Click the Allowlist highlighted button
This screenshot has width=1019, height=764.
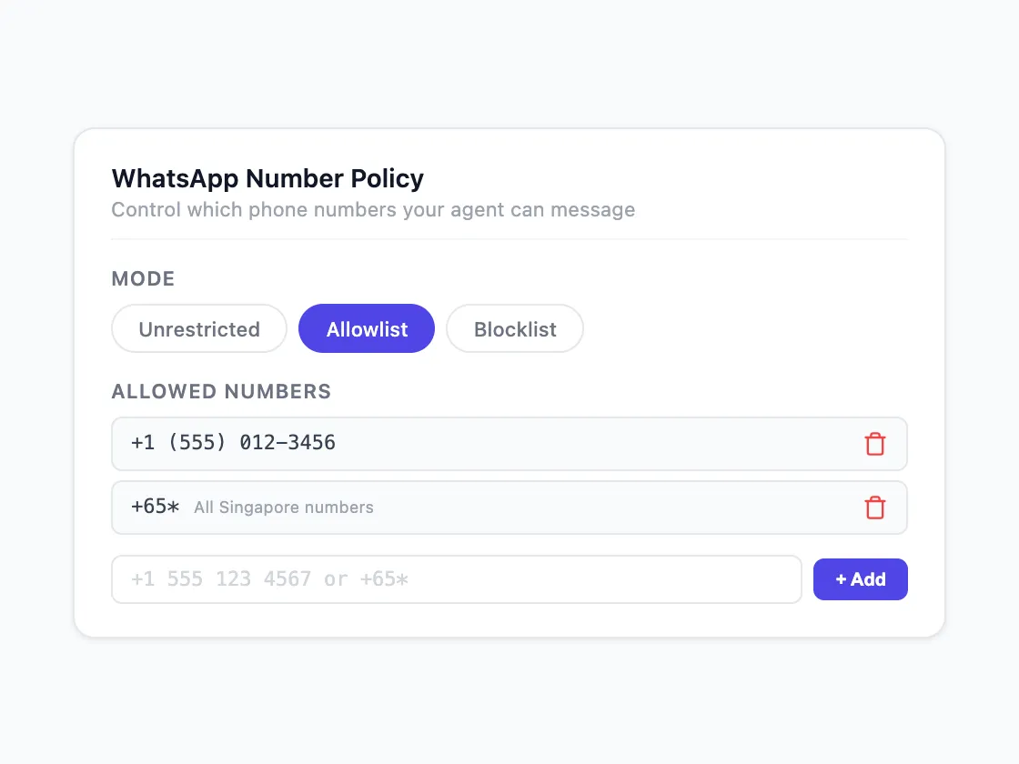coord(367,328)
